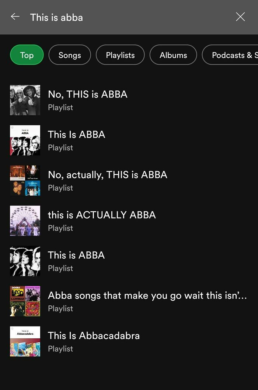258x390 pixels.
Task: Open the playlist 'No, THIS is ABBA'
Action: pyautogui.click(x=87, y=94)
